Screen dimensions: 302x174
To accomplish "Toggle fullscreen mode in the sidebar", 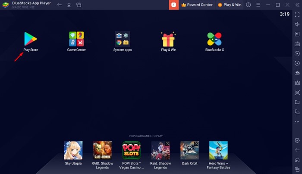I will coord(297,15).
